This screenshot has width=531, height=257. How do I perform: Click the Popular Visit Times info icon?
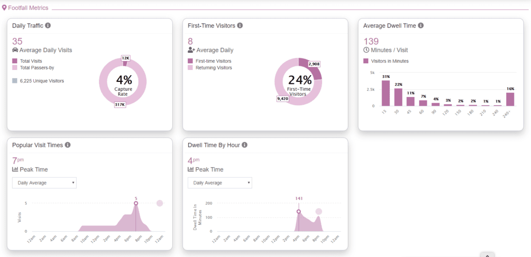[x=67, y=145]
